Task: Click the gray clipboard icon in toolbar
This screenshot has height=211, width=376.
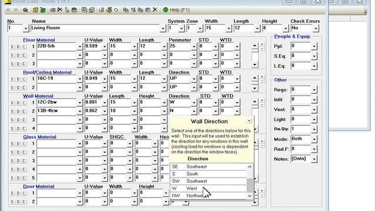Action: [x=147, y=10]
